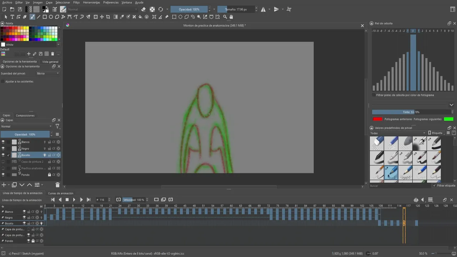457x257 pixels.
Task: Hide the Fondo layer in Capas
Action: [3, 175]
